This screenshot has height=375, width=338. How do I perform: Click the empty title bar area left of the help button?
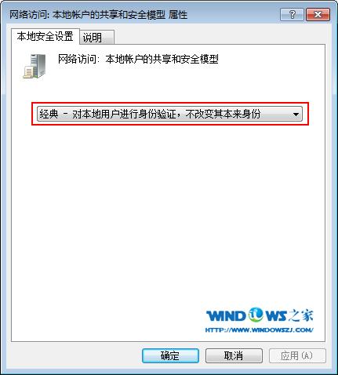[233, 14]
